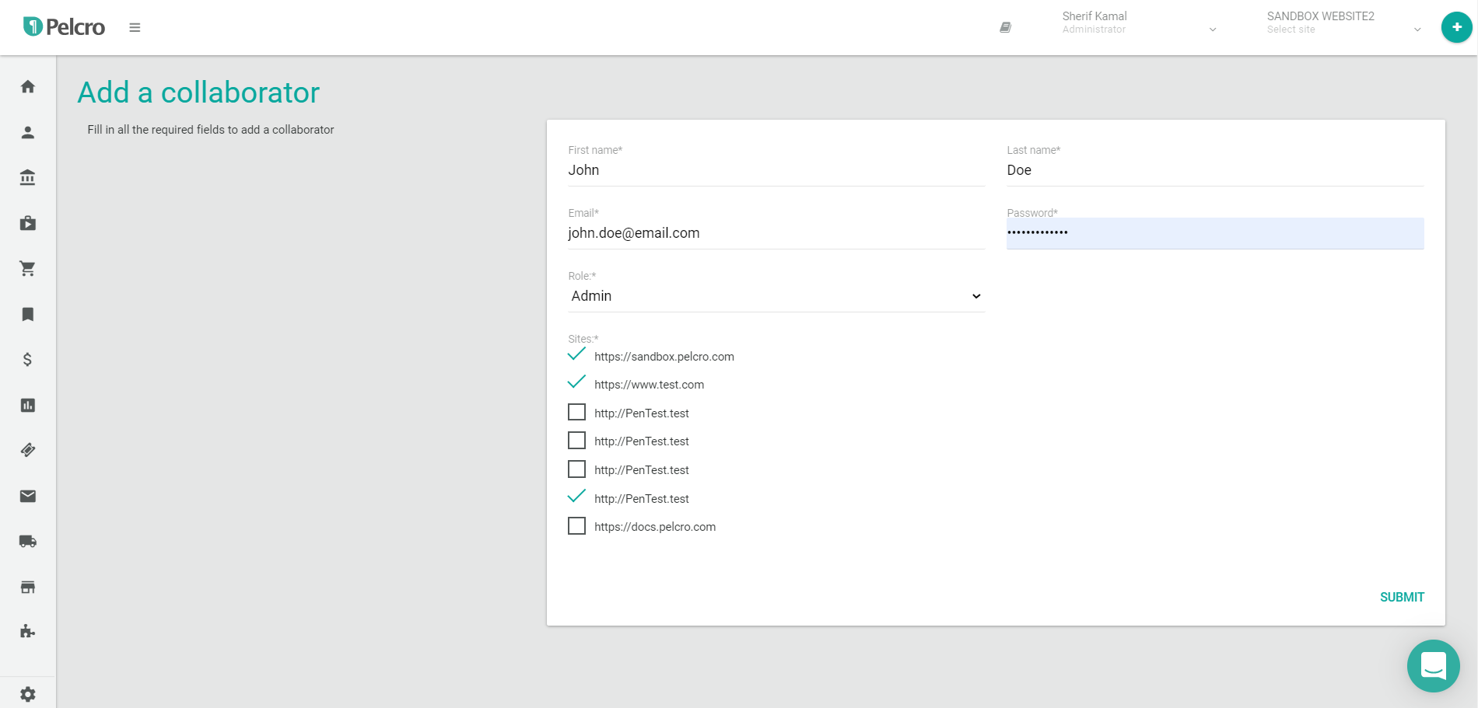
Task: Click the bookmark icon in sidebar menu
Action: coord(28,314)
